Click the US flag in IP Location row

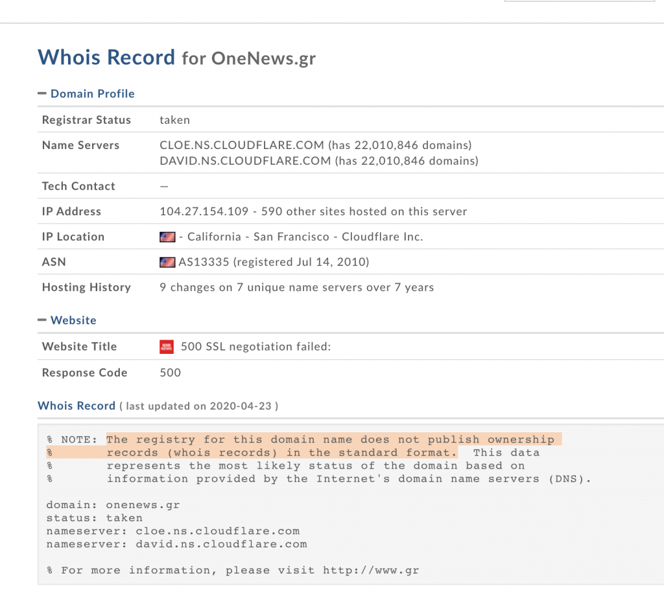point(167,237)
